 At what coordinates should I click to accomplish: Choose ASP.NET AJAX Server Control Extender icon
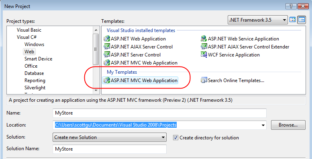point(204,46)
